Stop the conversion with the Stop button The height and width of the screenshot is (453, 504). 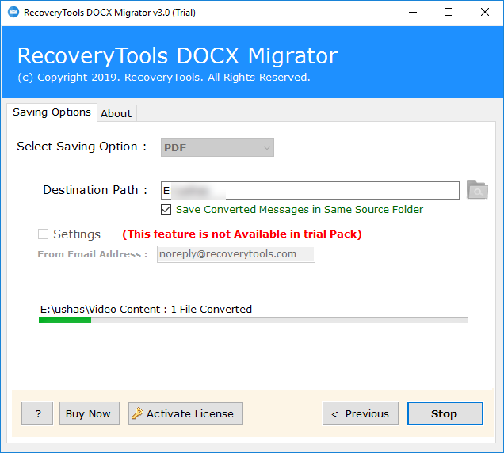coord(445,413)
